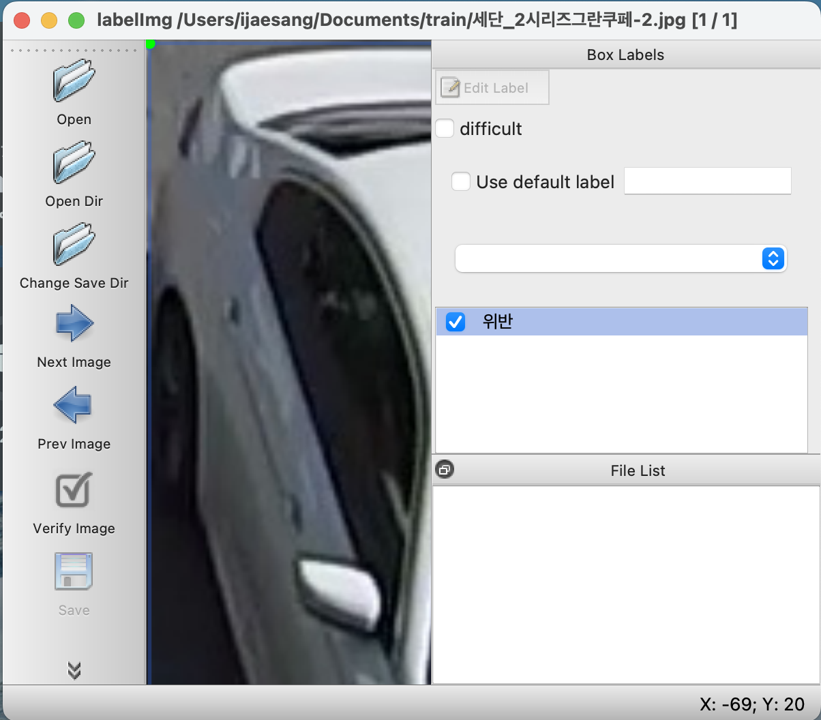The width and height of the screenshot is (821, 720).
Task: Go to Next Image arrow
Action: pos(74,323)
